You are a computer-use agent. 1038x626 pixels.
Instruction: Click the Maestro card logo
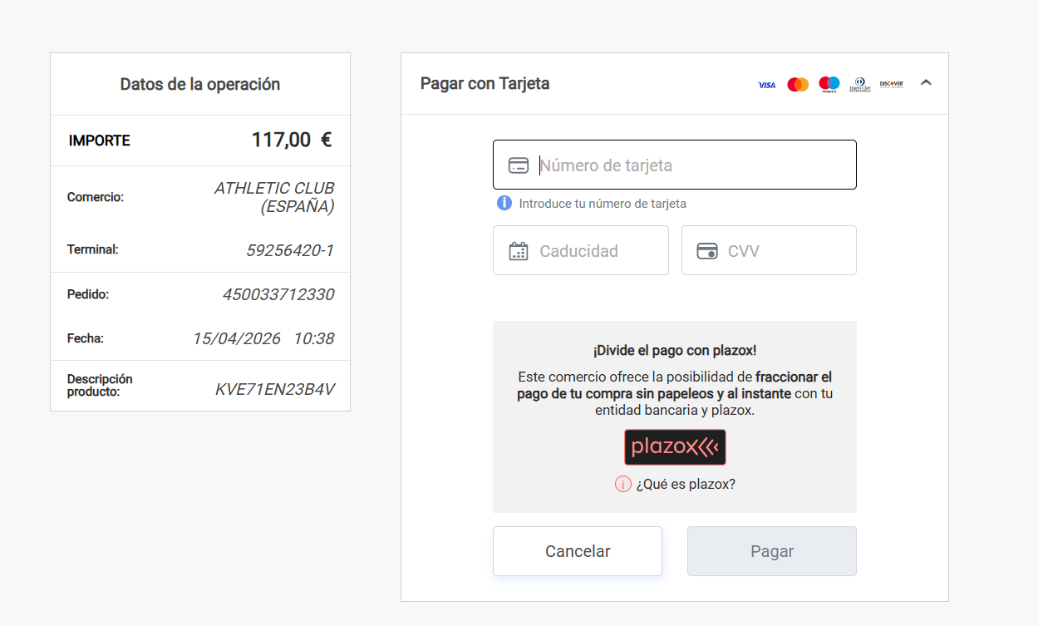tap(829, 84)
